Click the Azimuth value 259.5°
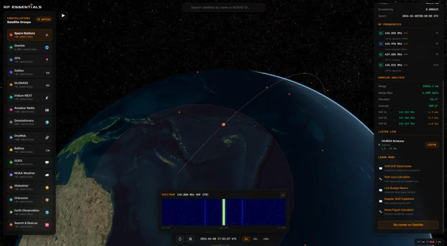The image size is (447, 246). pyautogui.click(x=433, y=106)
